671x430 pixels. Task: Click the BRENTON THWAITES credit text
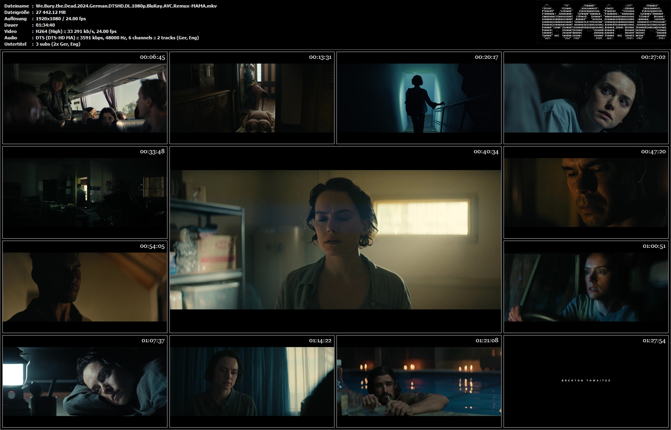click(586, 380)
